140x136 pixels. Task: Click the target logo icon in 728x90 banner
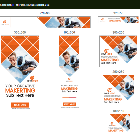[5, 22]
